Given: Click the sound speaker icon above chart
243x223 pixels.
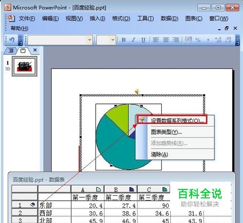Looking at the screenshot, I should tap(137, 91).
